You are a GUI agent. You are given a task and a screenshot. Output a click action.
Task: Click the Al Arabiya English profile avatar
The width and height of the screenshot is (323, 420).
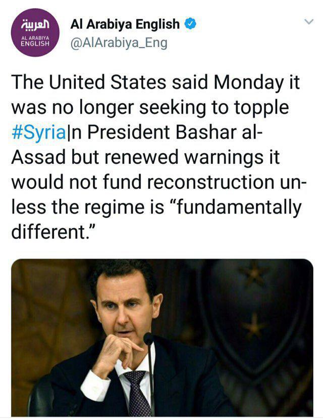pos(35,34)
